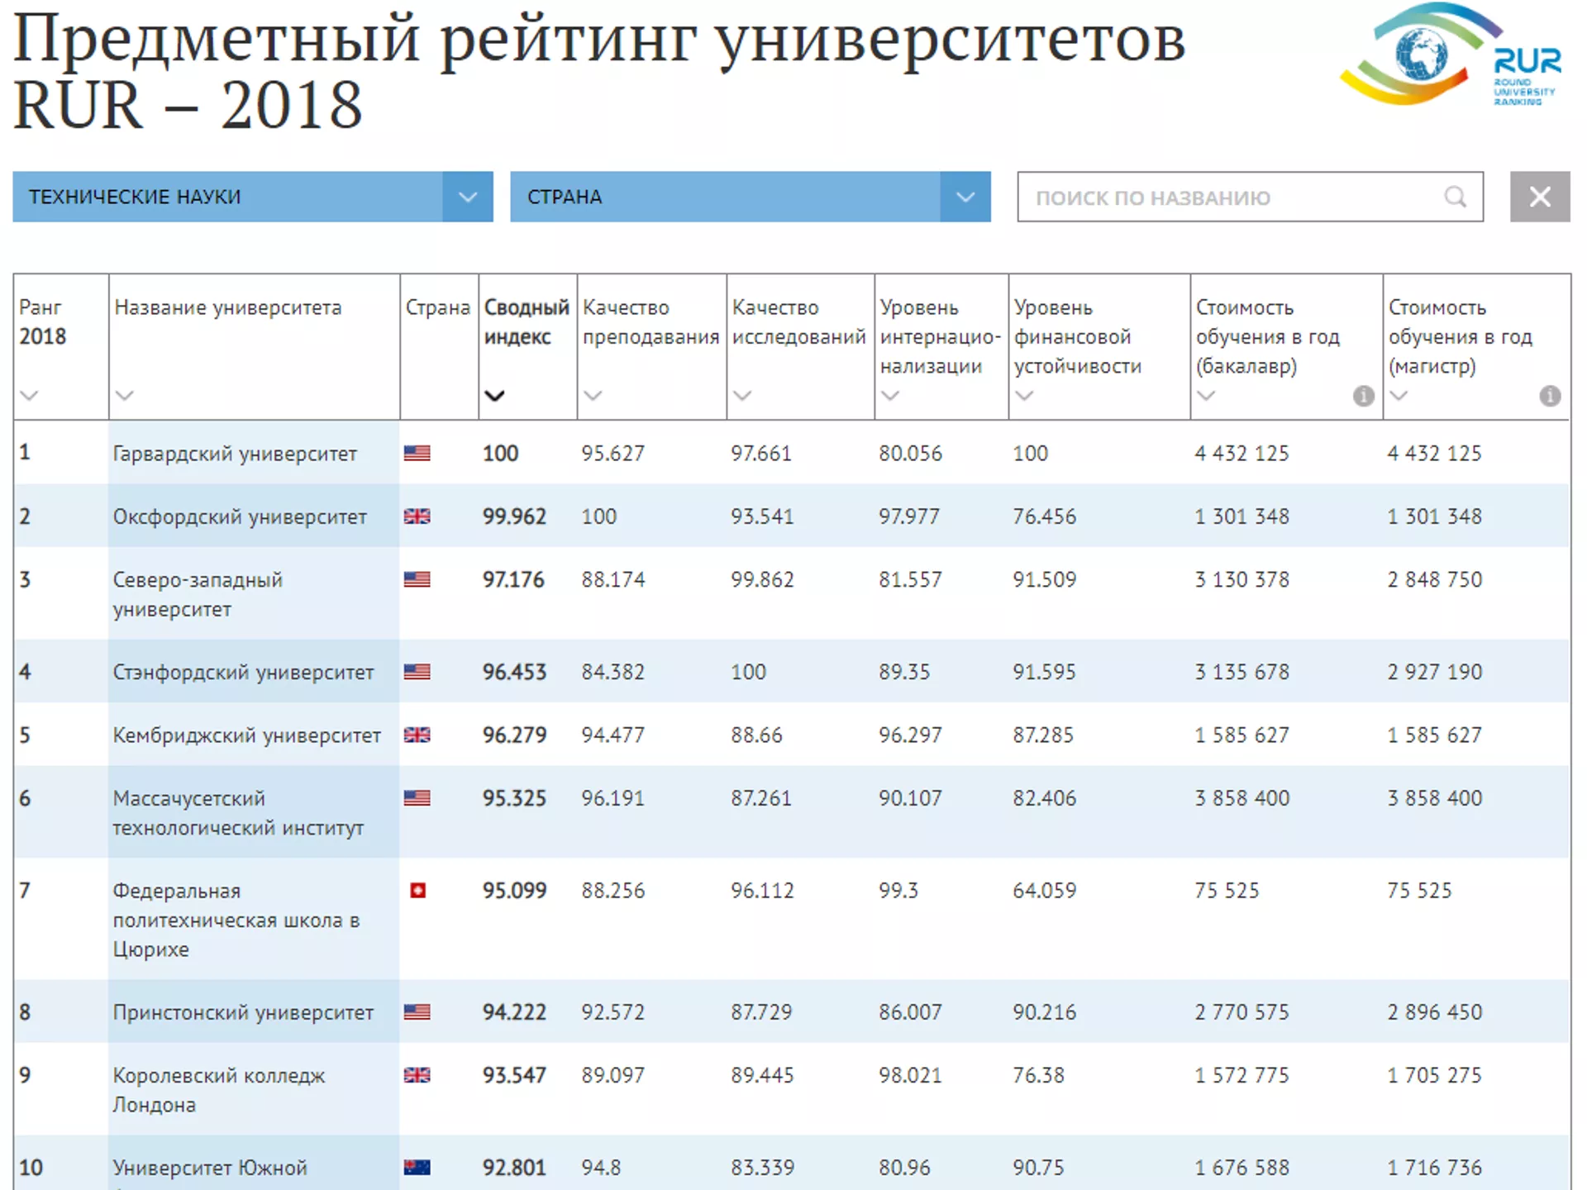Select composite index value 95.099
The image size is (1587, 1190).
tap(514, 891)
